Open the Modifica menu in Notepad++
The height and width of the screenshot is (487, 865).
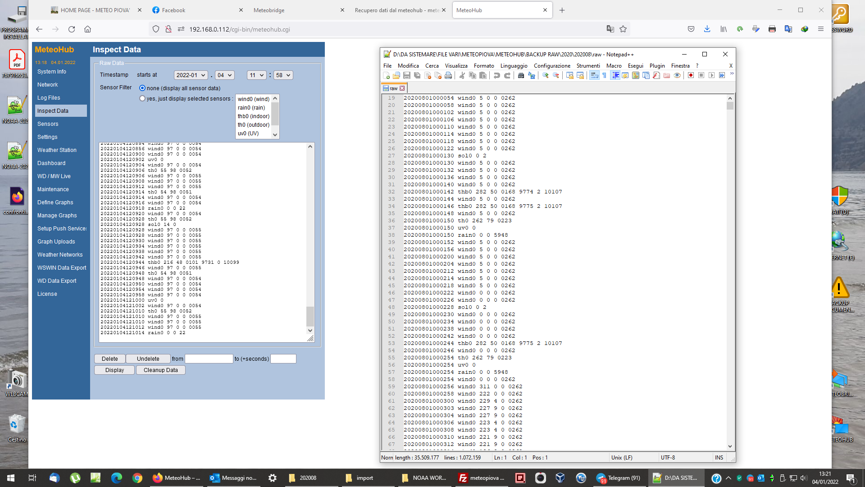coord(408,66)
